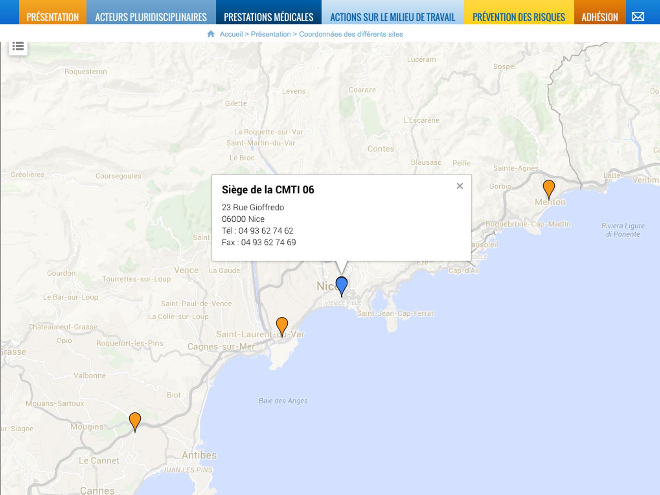Click the home icon in breadcrumb
Viewport: 660px width, 495px height.
(211, 34)
